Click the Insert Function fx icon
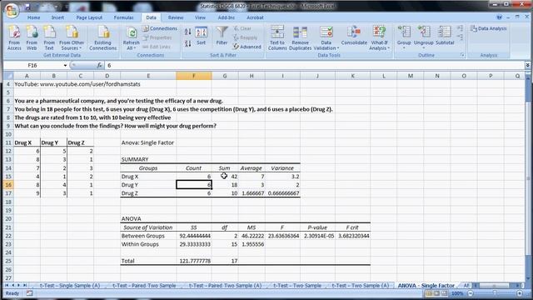Image resolution: width=533 pixels, height=300 pixels. click(99, 65)
